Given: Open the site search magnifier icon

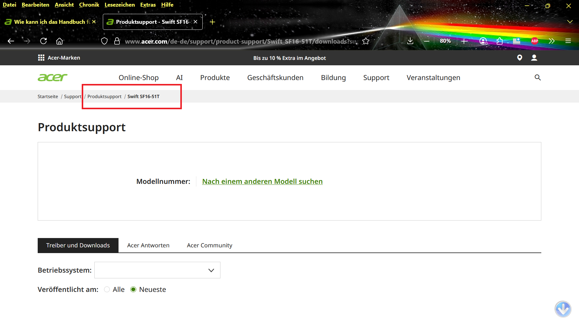Looking at the screenshot, I should tap(538, 78).
